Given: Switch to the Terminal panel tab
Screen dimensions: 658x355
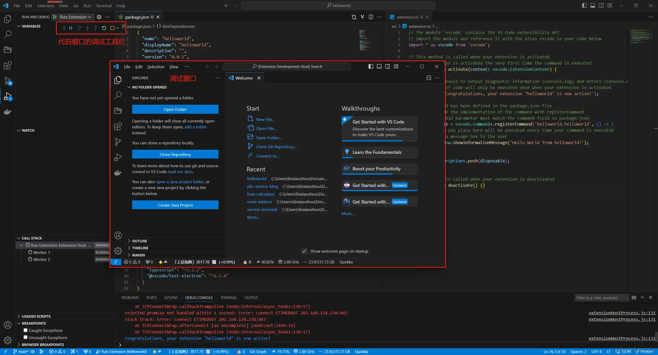Looking at the screenshot, I should click(229, 298).
